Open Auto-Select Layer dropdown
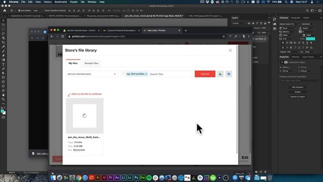 pyautogui.click(x=36, y=11)
